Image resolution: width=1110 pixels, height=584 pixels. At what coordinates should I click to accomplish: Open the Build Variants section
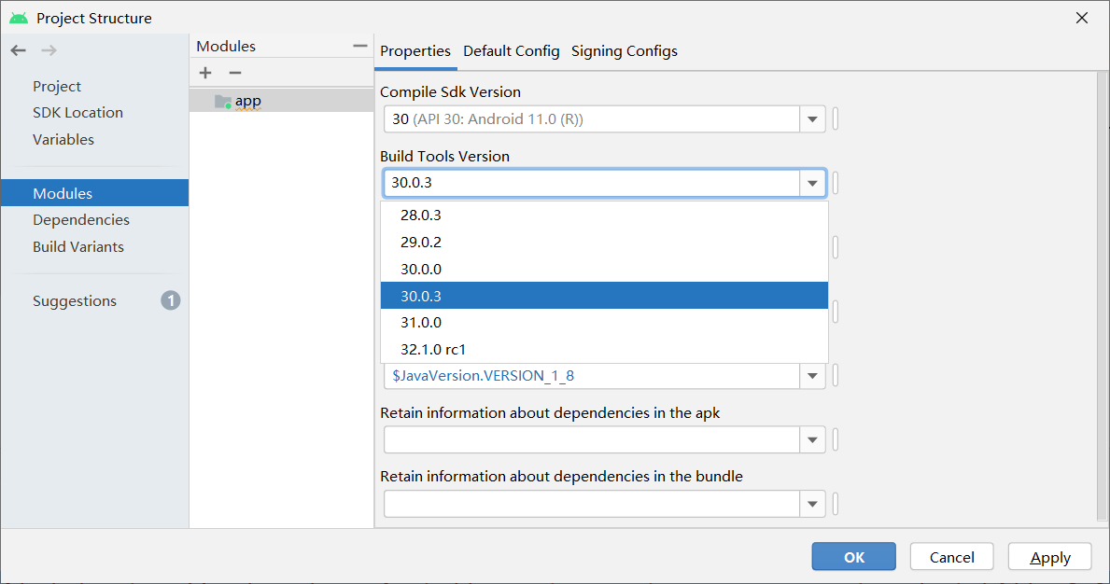tap(76, 246)
